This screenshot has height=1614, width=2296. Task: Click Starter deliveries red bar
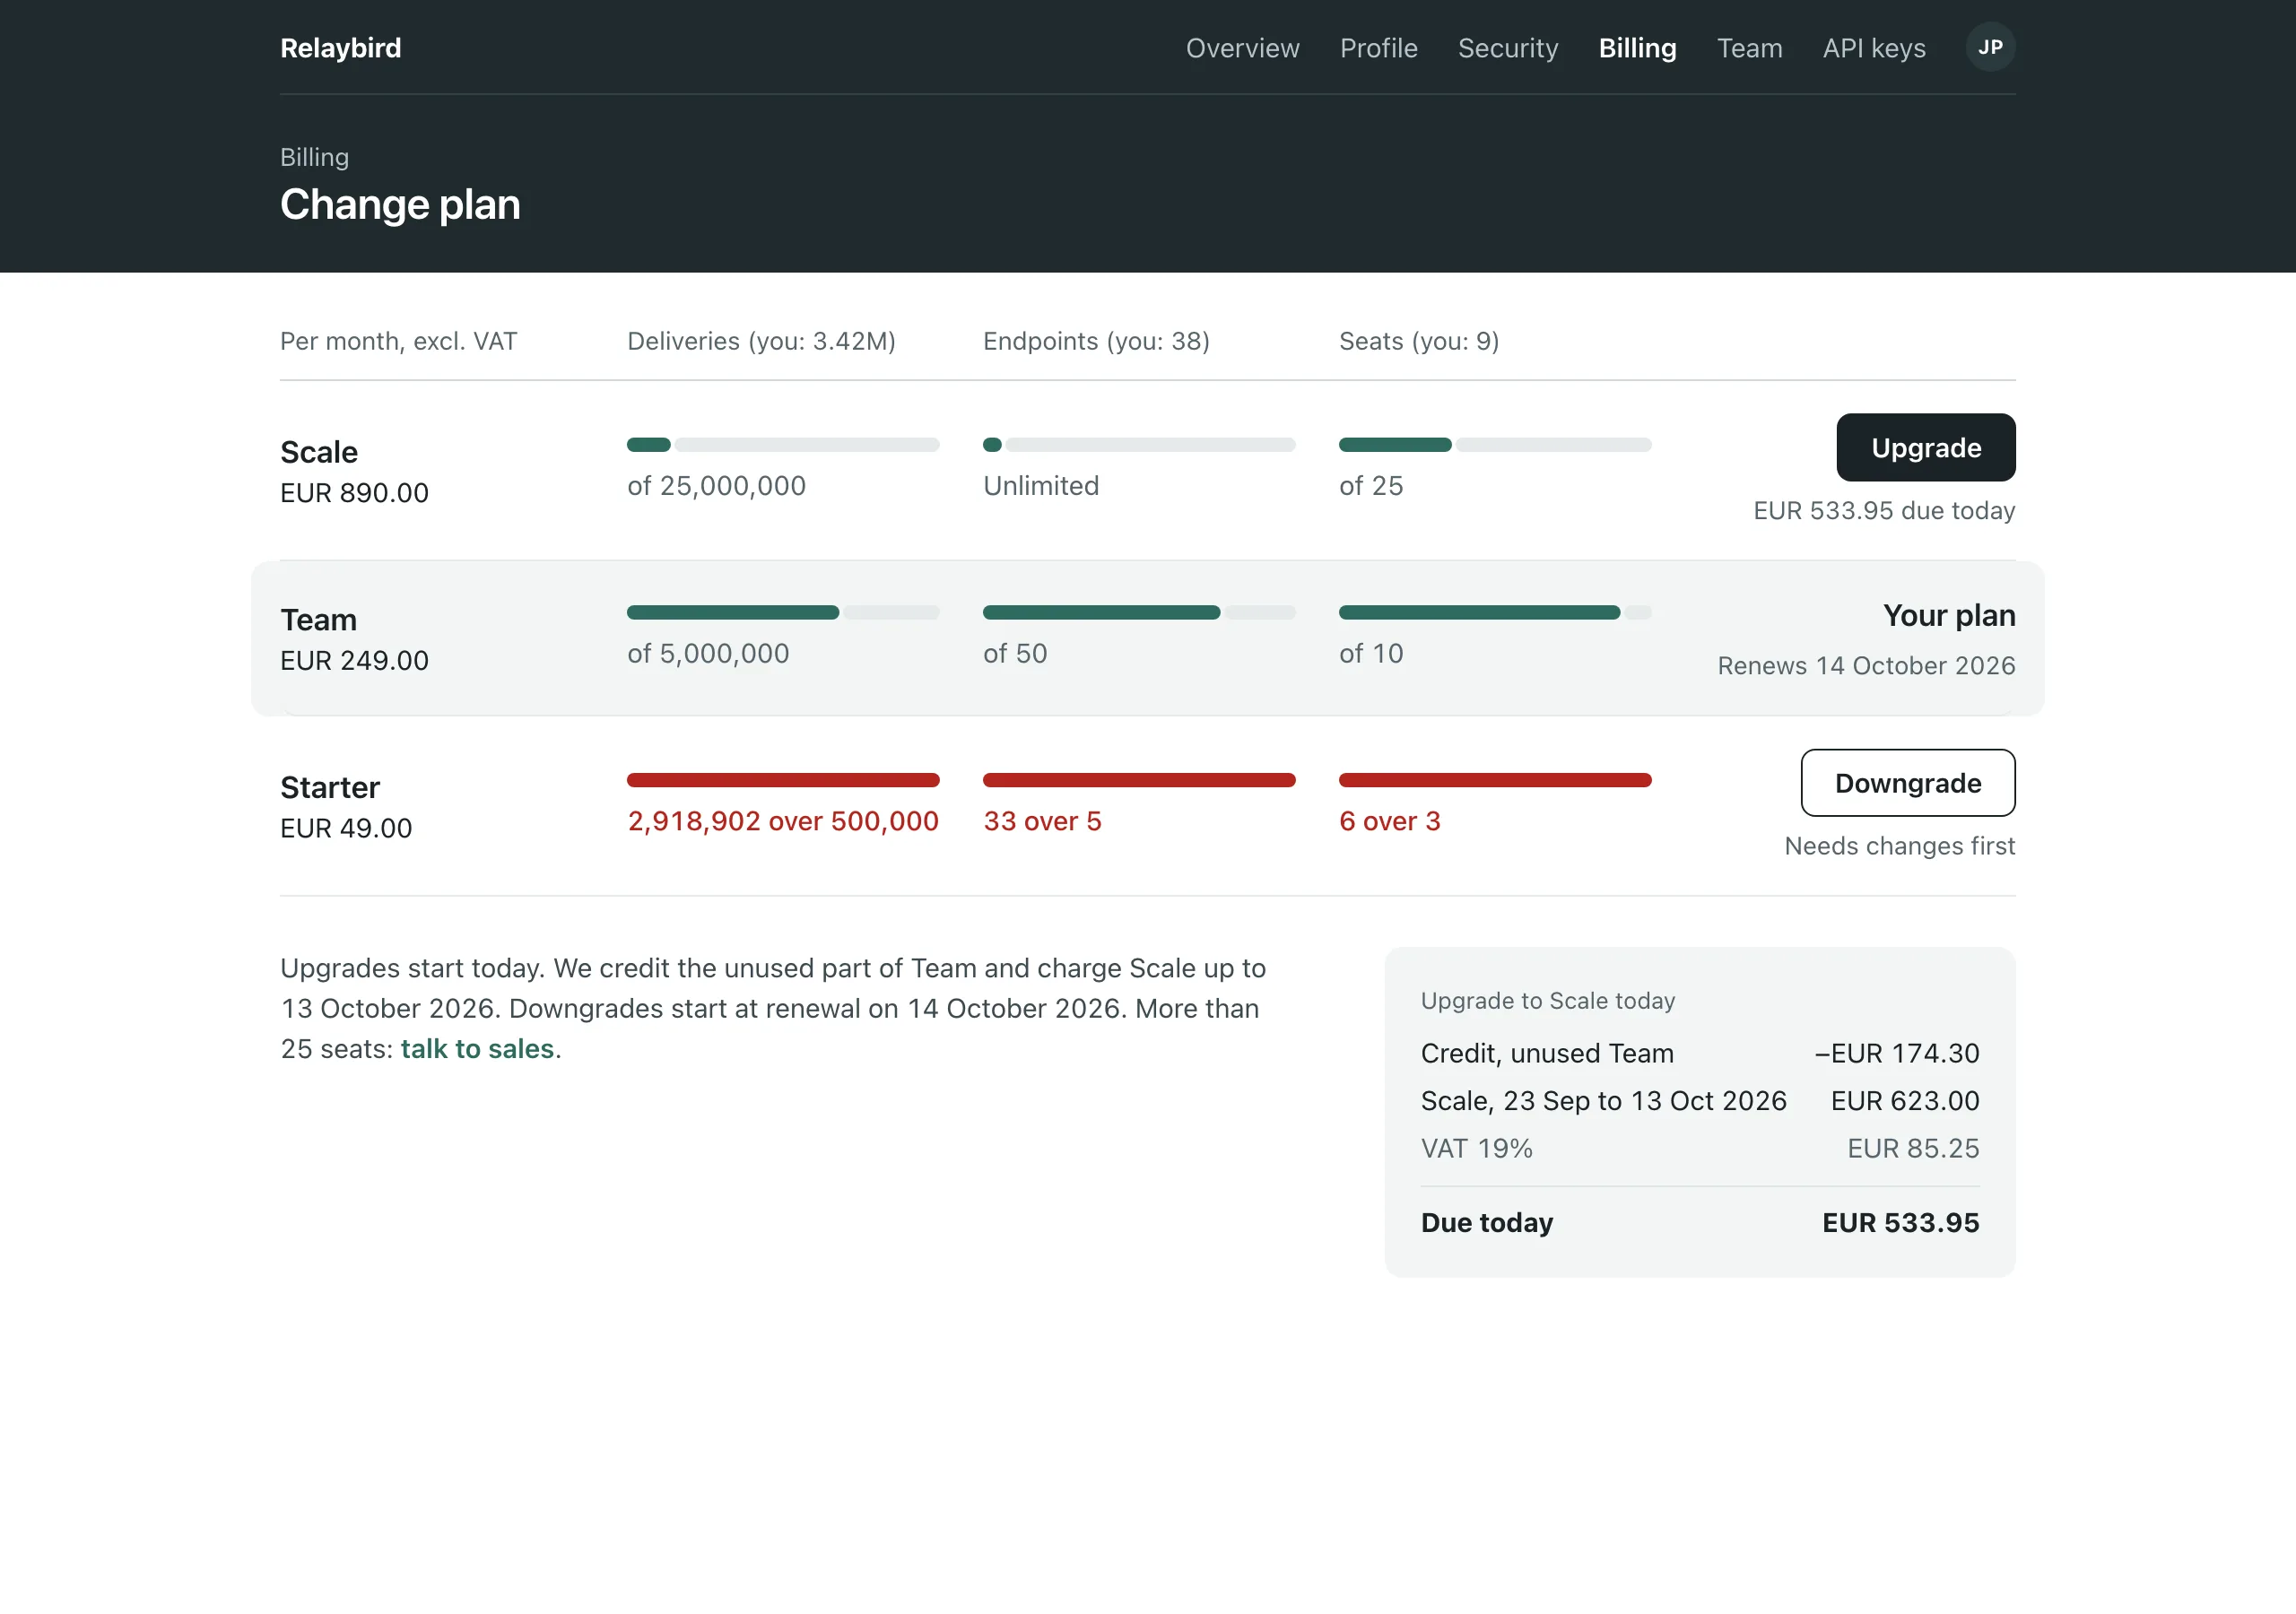click(783, 780)
